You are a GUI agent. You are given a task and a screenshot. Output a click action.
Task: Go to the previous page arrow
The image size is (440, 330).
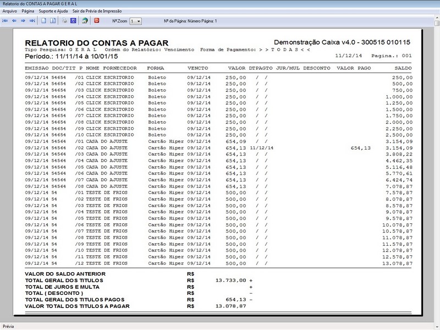pyautogui.click(x=14, y=21)
